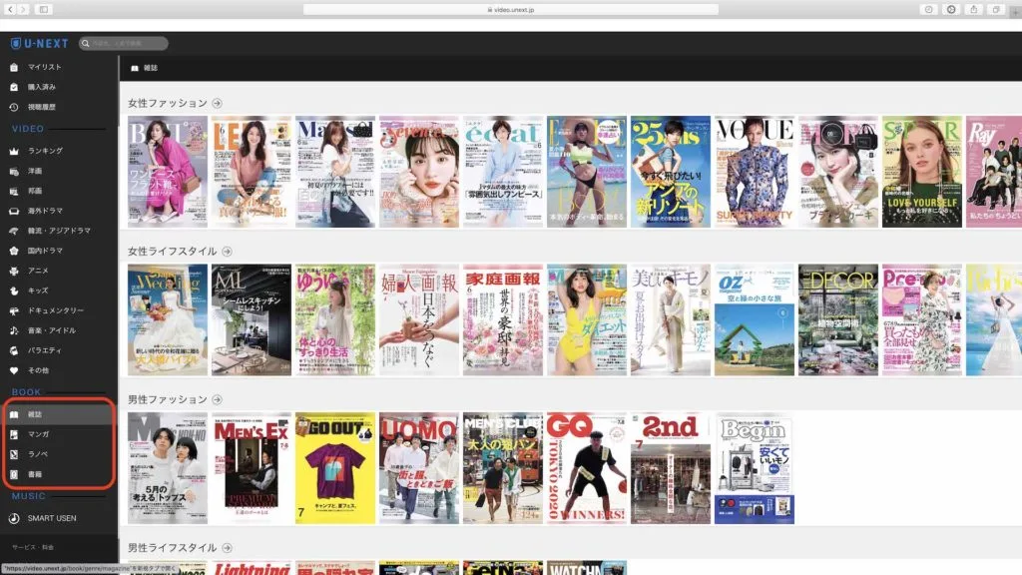
Task: Open the MORE magazine cover
Action: tap(838, 172)
